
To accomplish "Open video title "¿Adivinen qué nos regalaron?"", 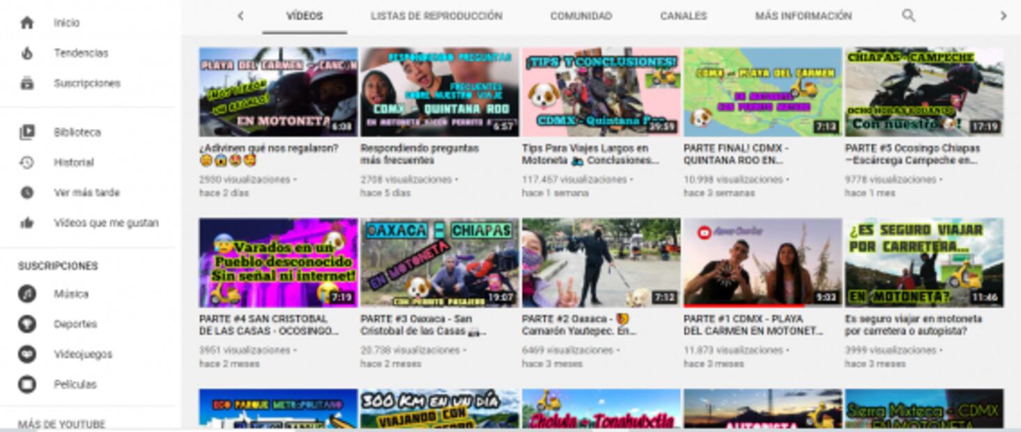I will pyautogui.click(x=269, y=148).
